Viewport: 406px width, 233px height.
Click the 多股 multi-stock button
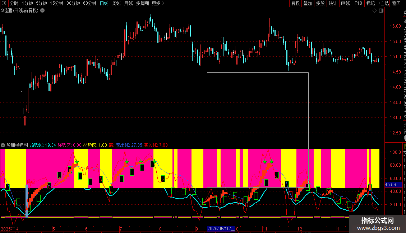point(320,3)
